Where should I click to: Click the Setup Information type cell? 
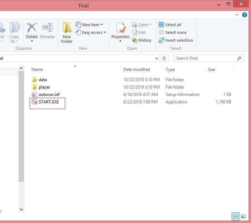tap(183, 95)
